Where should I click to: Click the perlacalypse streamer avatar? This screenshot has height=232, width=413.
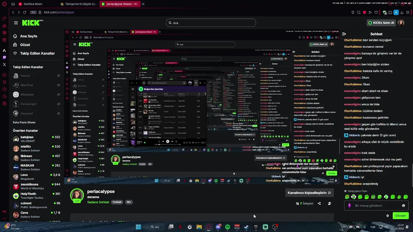pyautogui.click(x=77, y=196)
